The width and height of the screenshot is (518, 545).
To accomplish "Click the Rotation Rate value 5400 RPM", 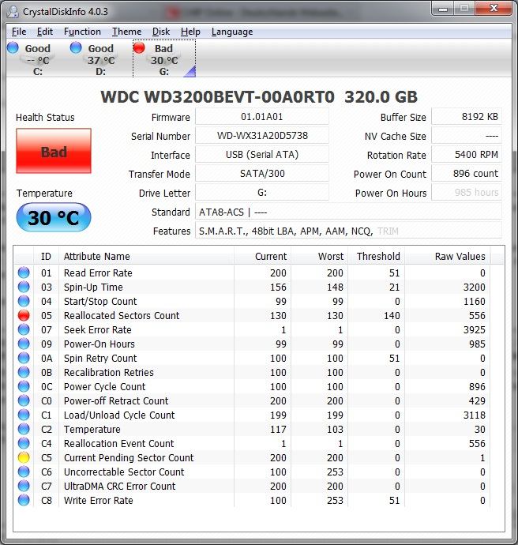I will (467, 155).
